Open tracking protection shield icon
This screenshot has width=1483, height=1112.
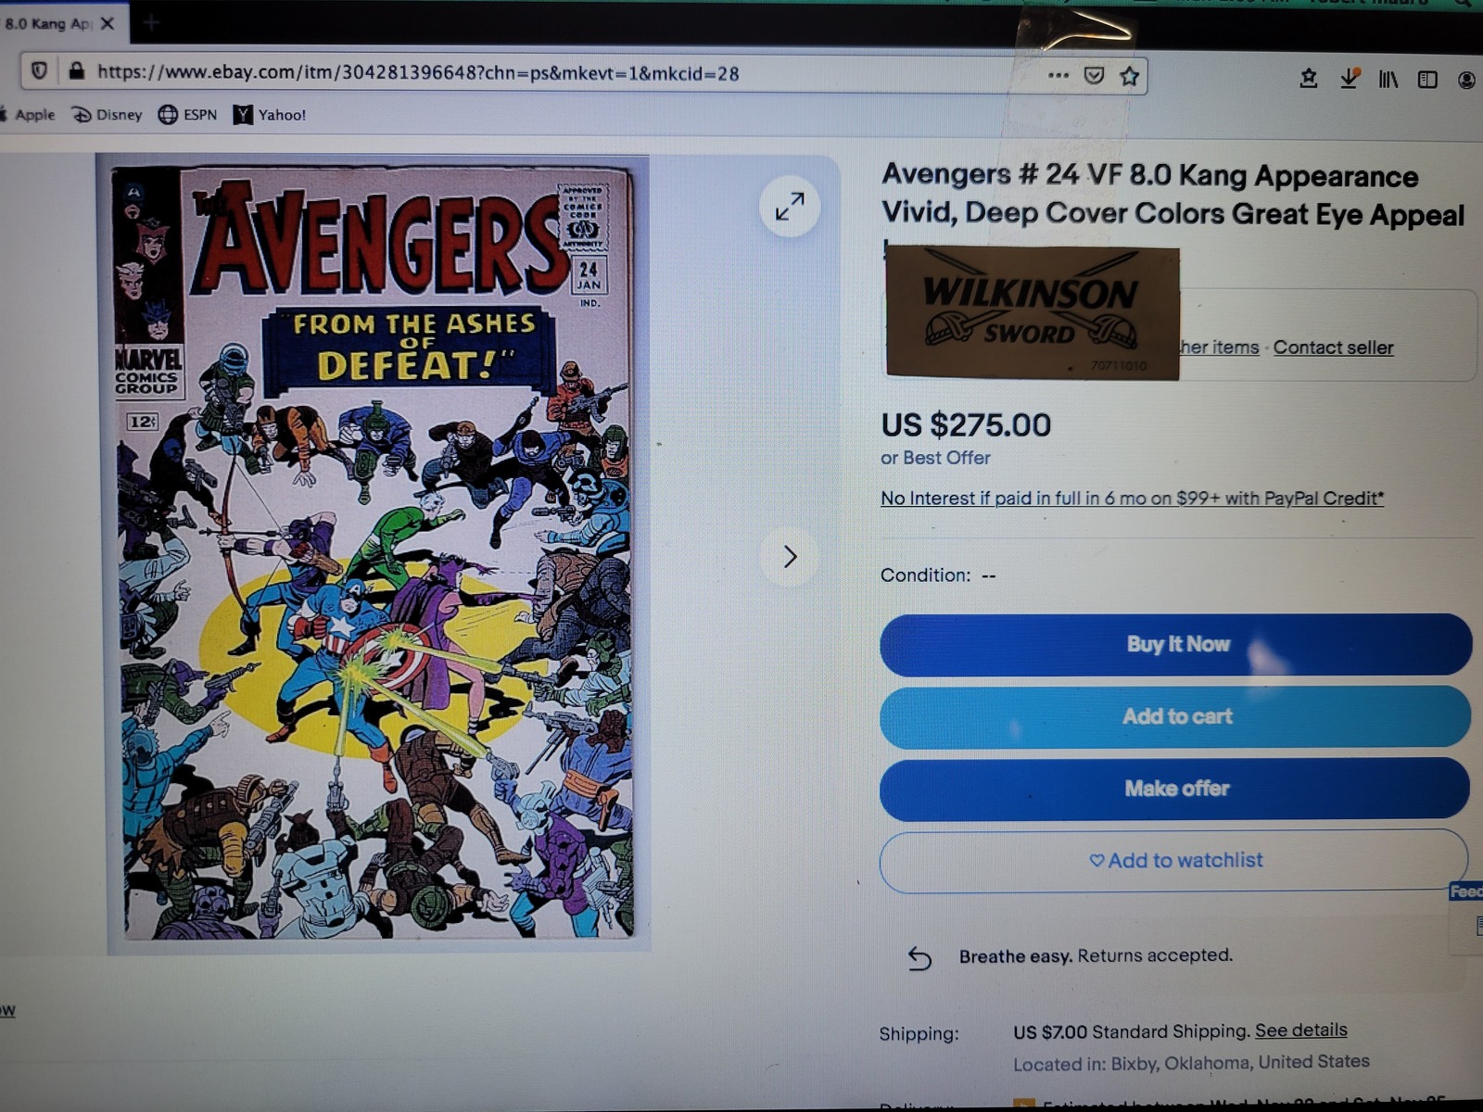point(39,71)
